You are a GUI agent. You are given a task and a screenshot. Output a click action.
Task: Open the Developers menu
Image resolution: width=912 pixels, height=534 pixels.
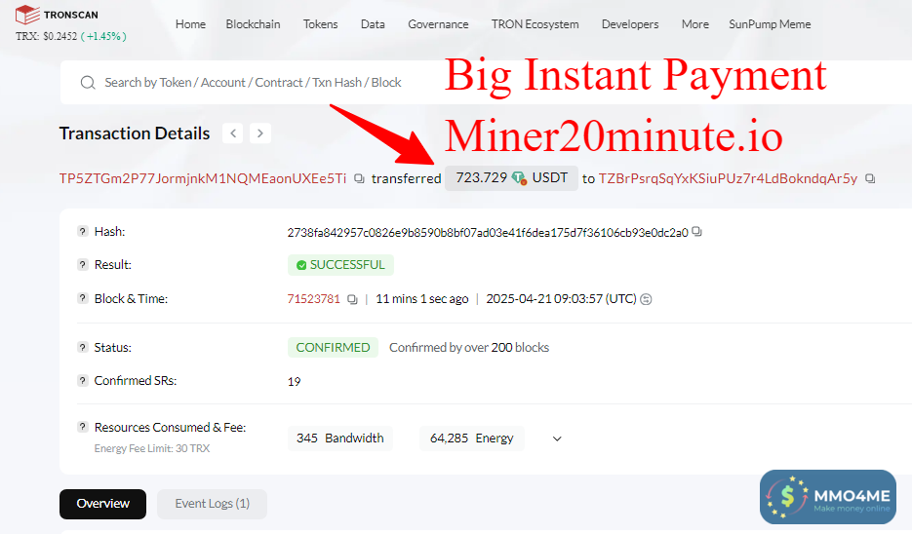(630, 24)
